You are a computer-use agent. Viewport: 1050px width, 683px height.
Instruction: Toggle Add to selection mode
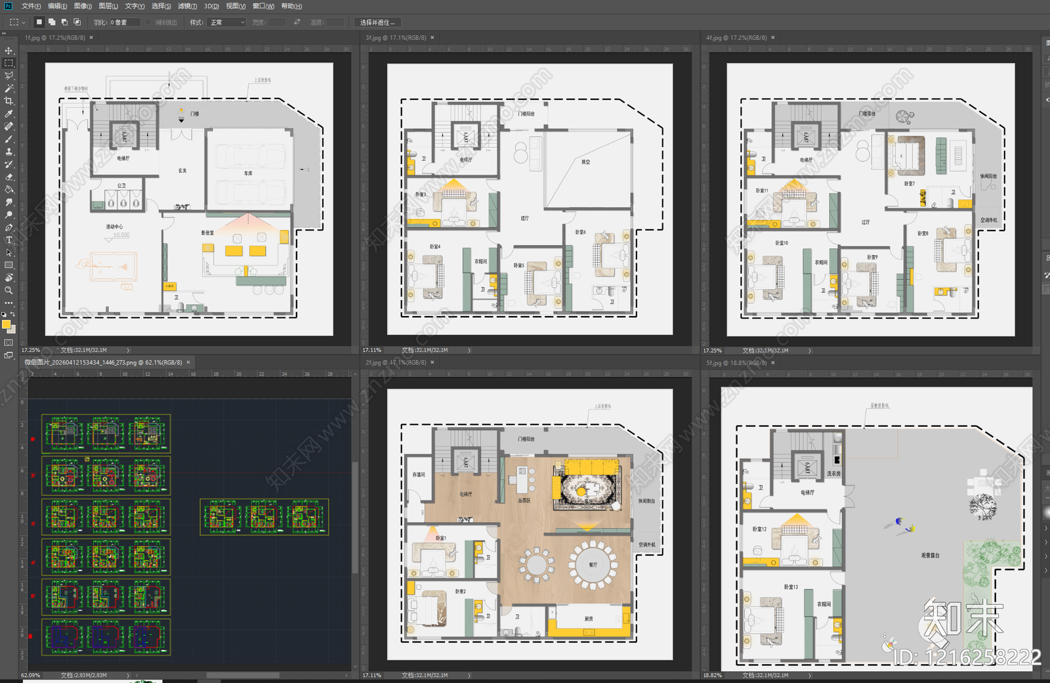click(x=52, y=22)
